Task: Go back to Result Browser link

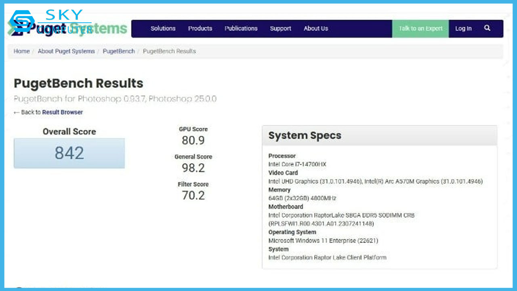Action: 62,112
